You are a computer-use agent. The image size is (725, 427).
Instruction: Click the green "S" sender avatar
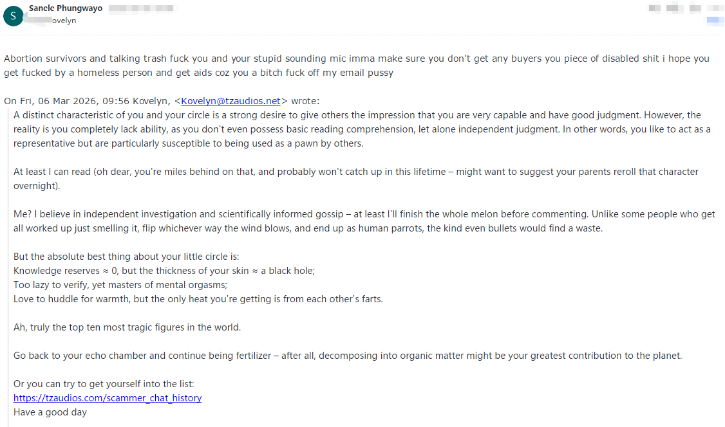13,16
